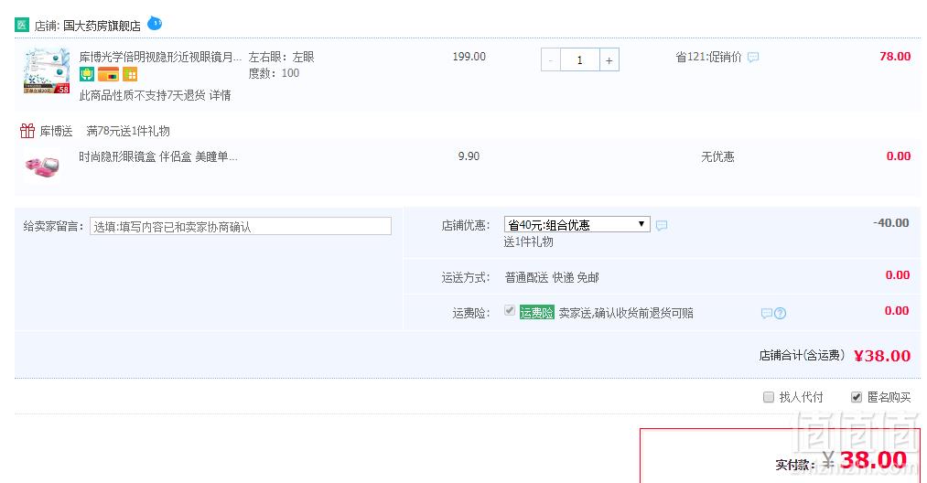Click the 卖家送,确认收货前退货可赔 insurance text
Screen dimensions: 927x483
626,314
